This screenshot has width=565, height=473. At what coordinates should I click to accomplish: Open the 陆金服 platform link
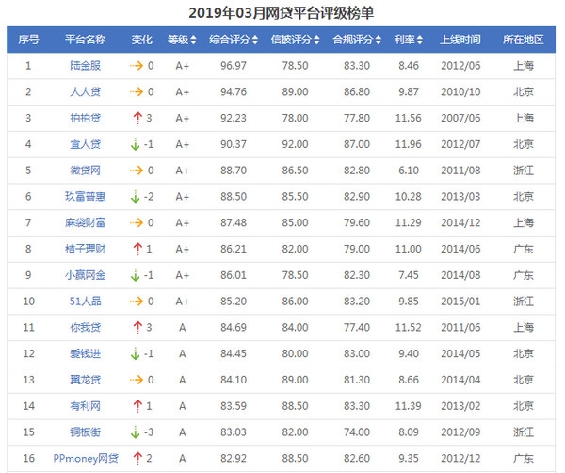[x=86, y=66]
